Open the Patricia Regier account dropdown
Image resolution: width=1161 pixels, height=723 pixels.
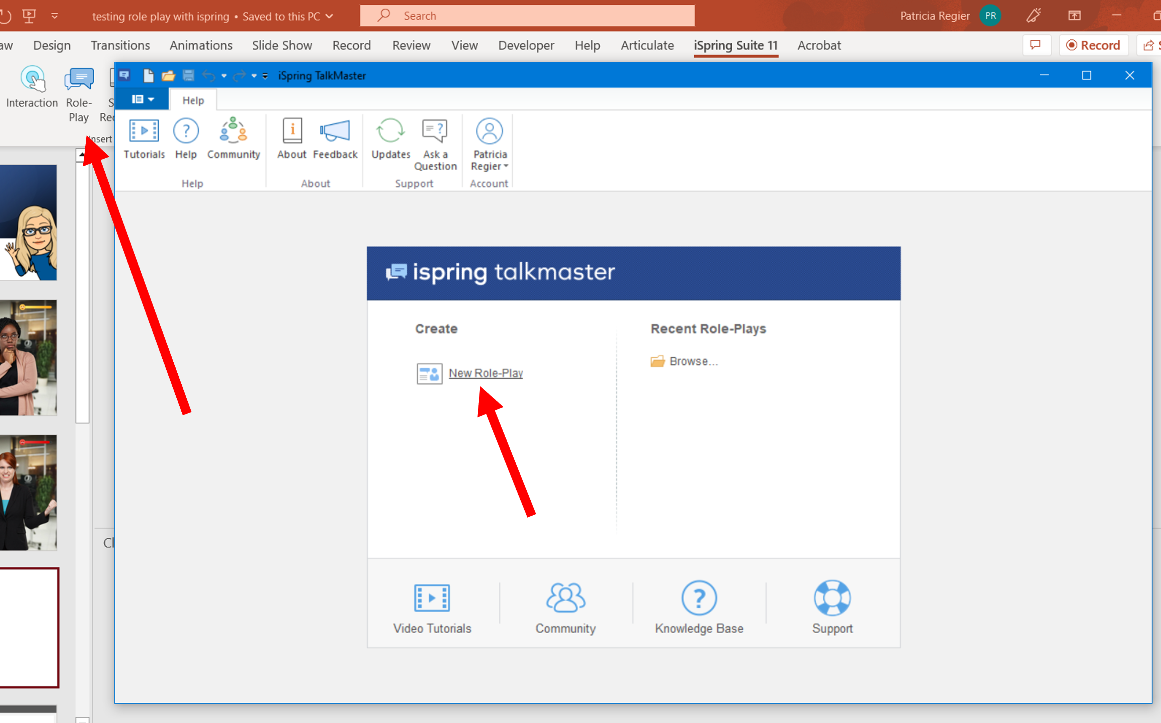point(489,145)
